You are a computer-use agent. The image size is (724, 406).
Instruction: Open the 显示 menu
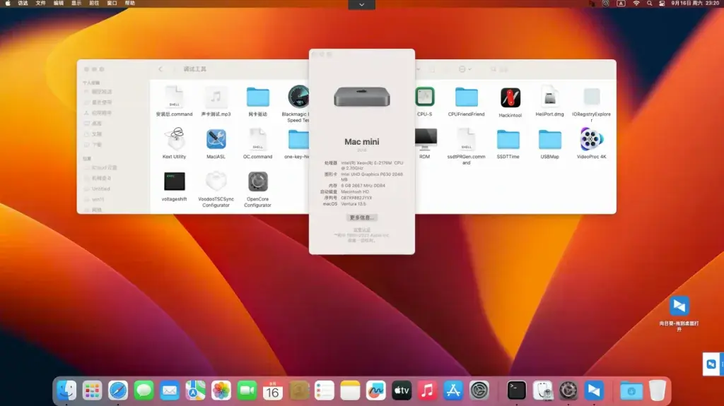tap(76, 4)
